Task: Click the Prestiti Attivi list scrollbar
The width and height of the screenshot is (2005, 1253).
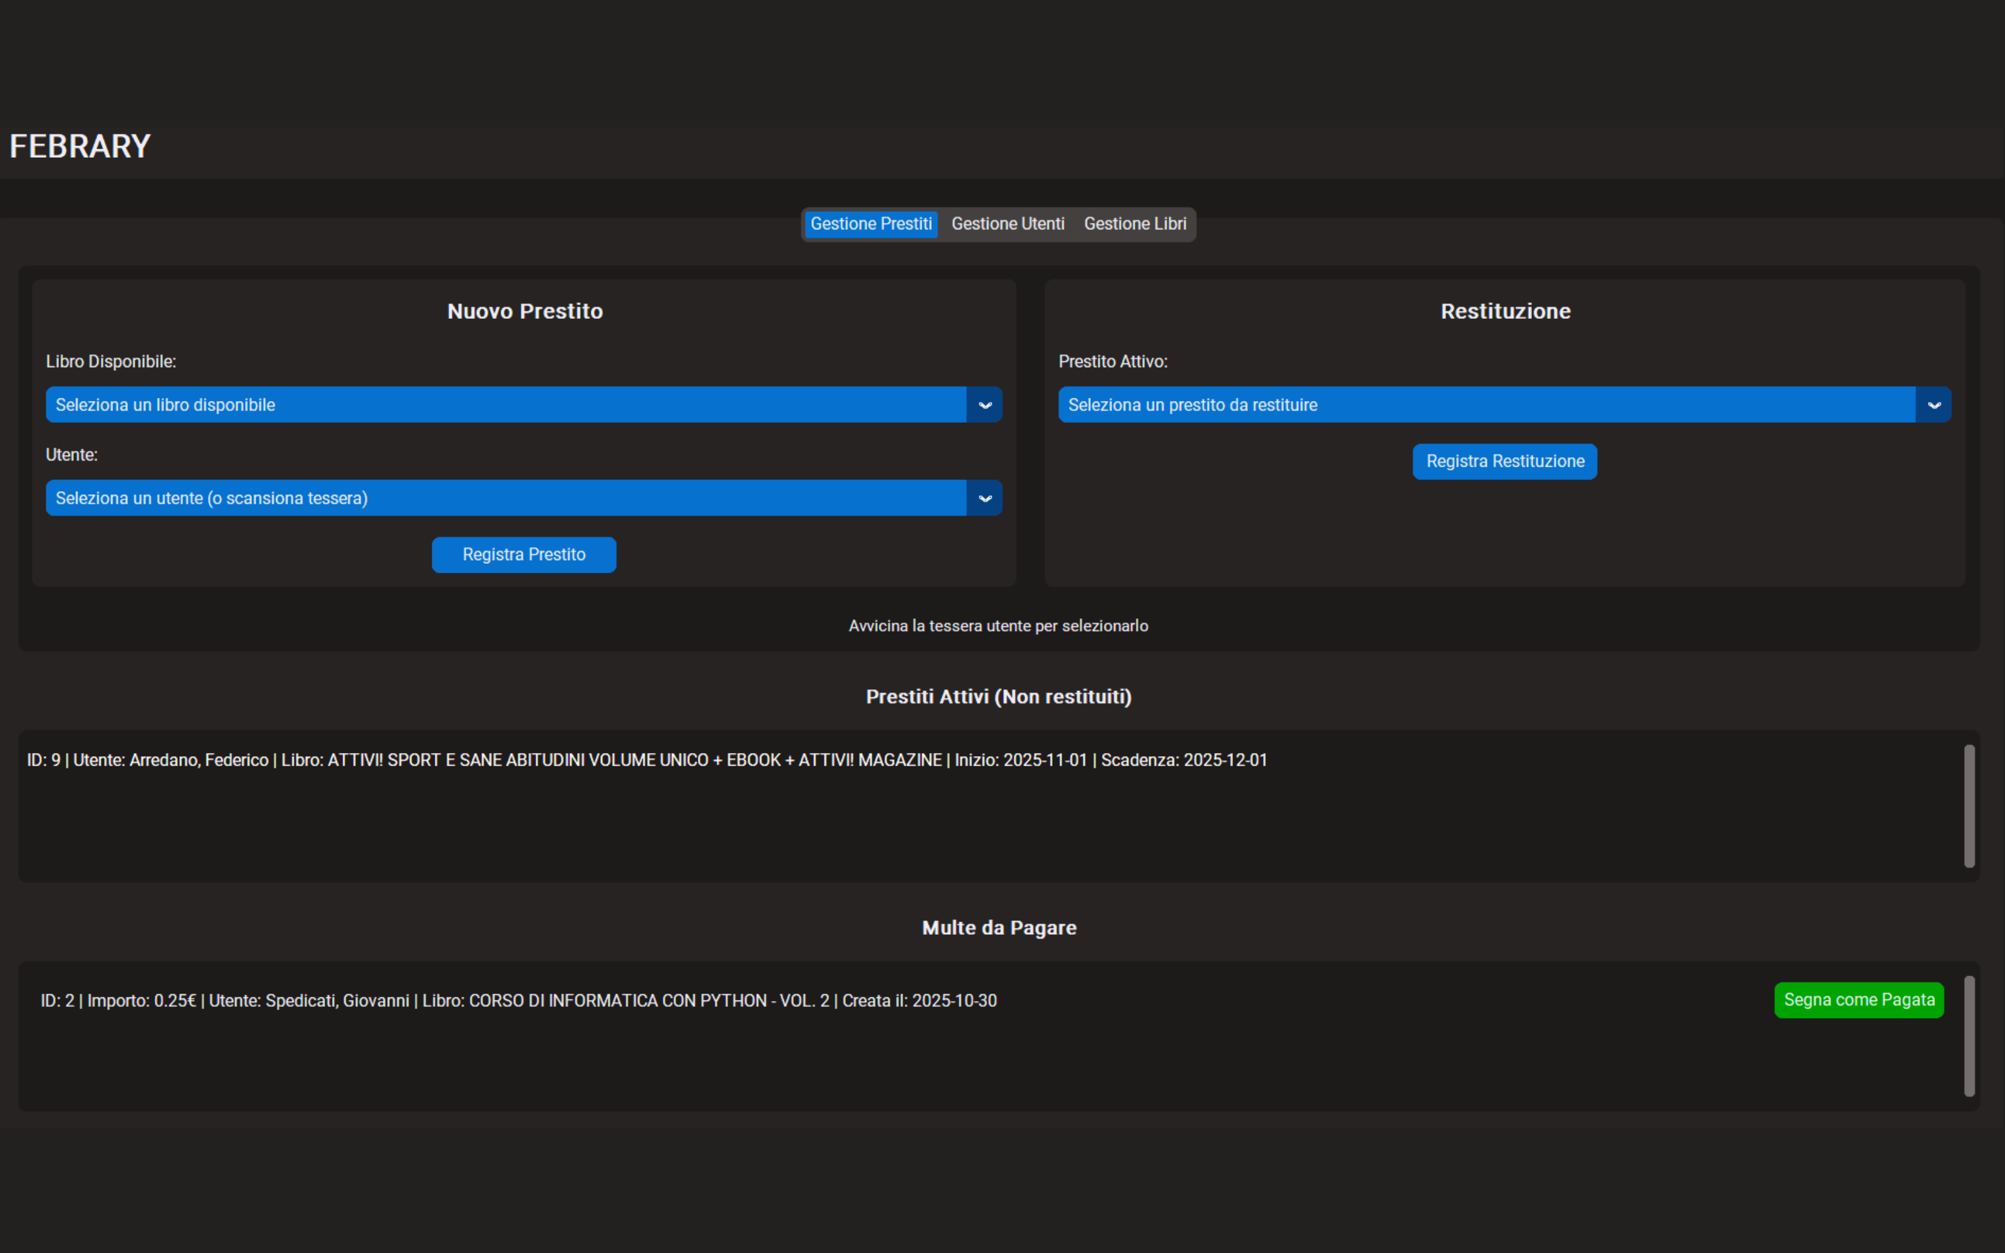Action: click(1969, 806)
